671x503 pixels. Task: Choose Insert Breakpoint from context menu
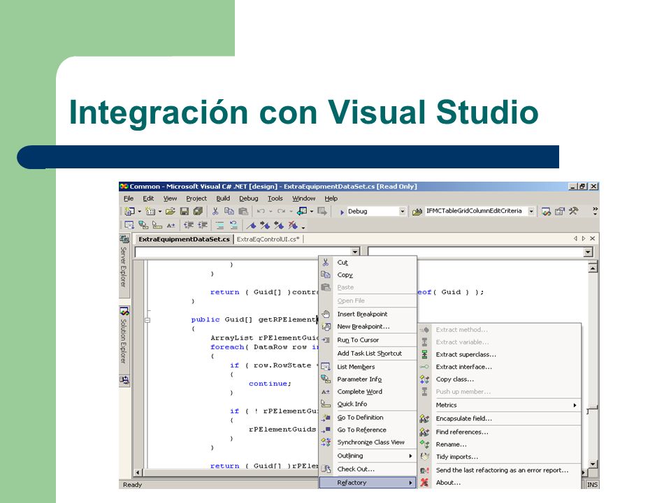pos(368,314)
